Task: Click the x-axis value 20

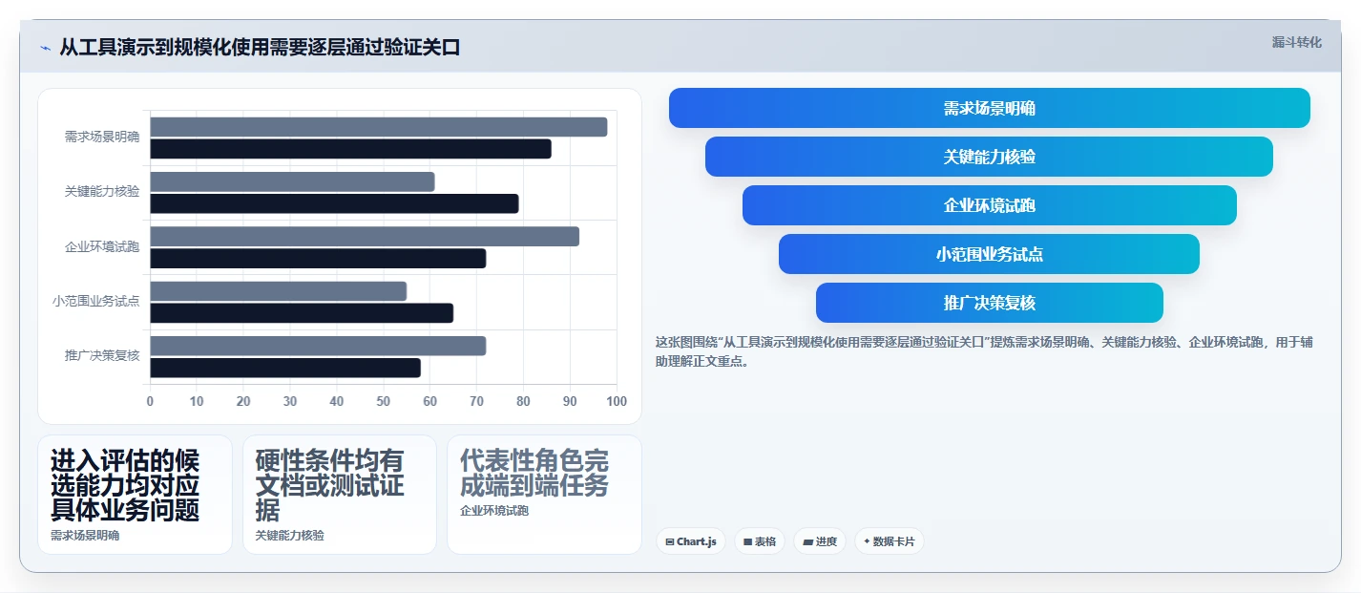Action: coord(243,401)
